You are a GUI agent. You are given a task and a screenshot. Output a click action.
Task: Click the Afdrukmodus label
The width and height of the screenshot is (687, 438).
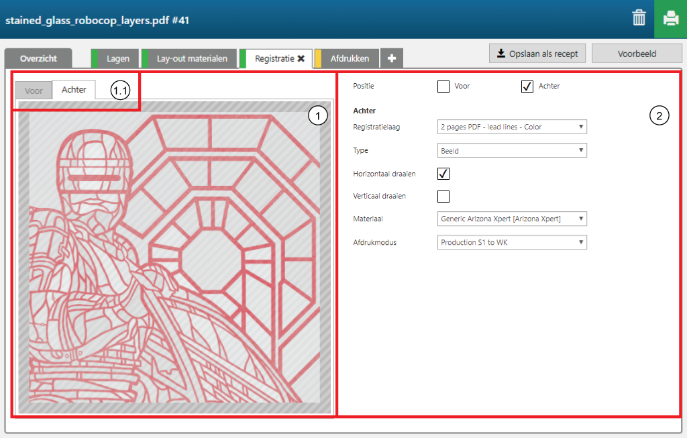[374, 242]
